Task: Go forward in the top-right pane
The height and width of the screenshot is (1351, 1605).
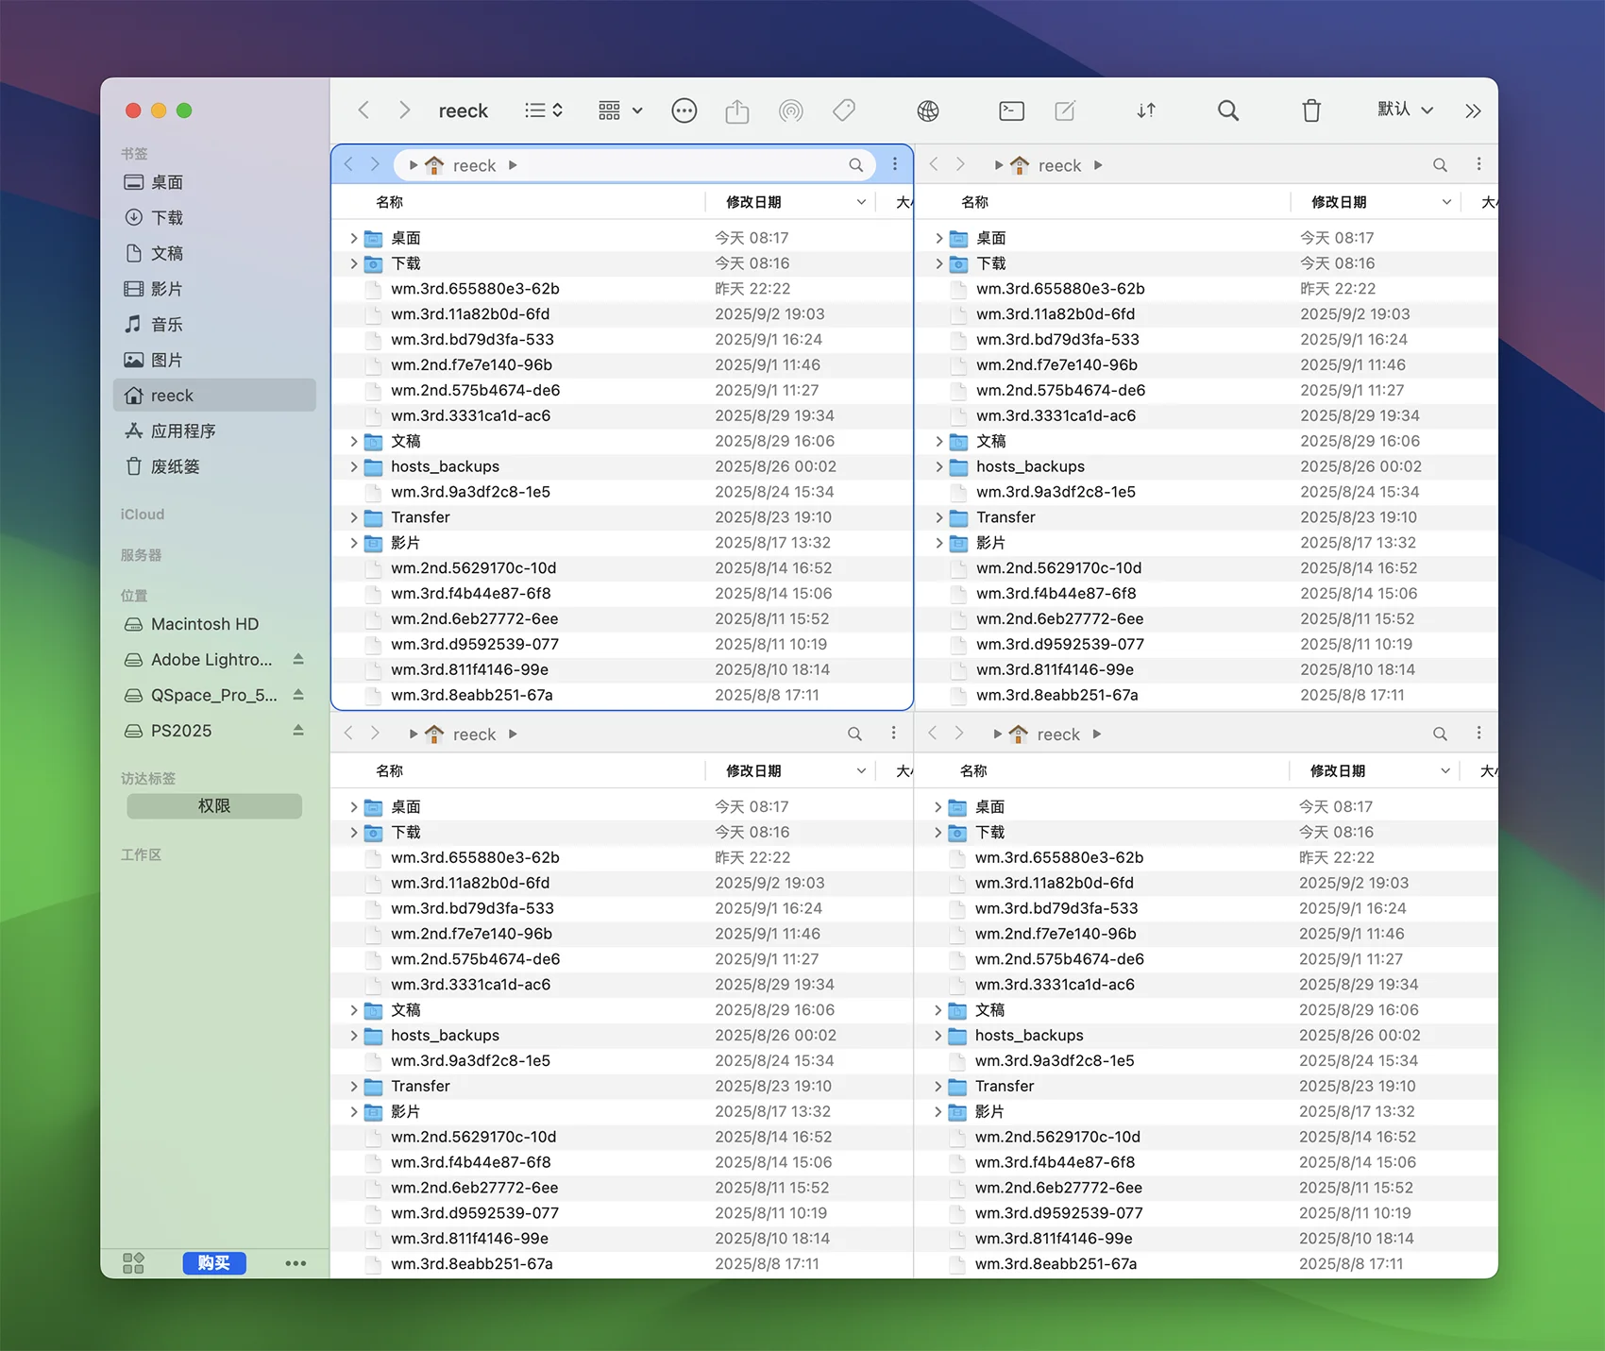Action: pyautogui.click(x=960, y=164)
